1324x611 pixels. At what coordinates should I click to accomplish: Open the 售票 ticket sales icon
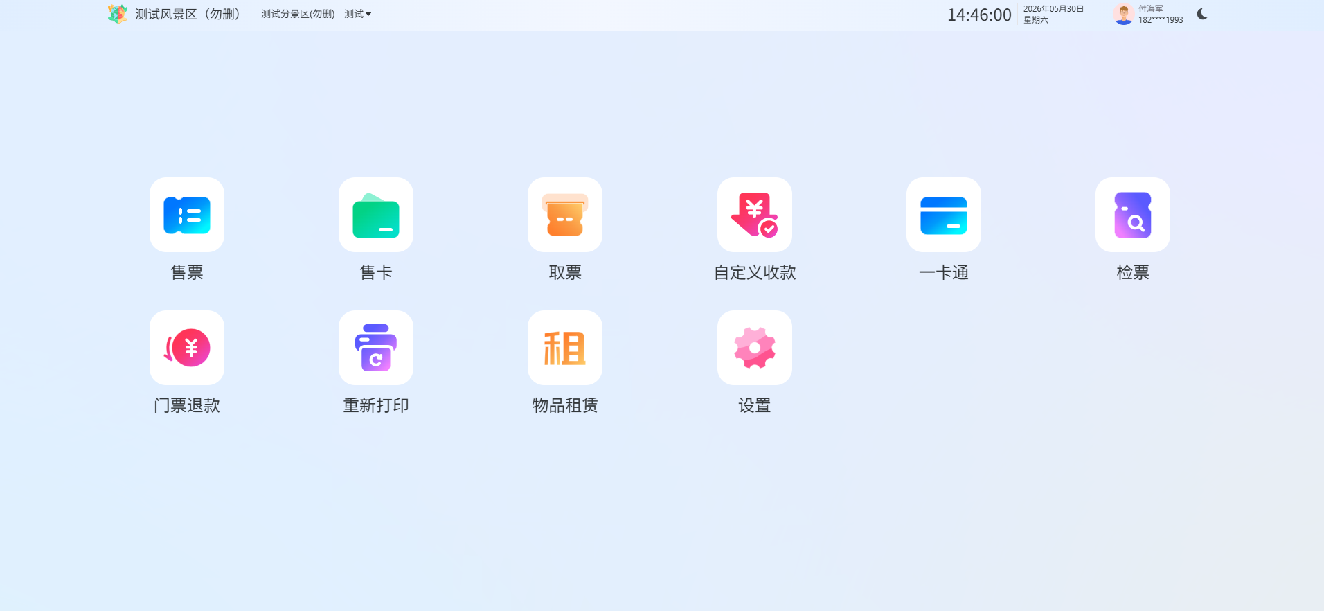pyautogui.click(x=187, y=215)
